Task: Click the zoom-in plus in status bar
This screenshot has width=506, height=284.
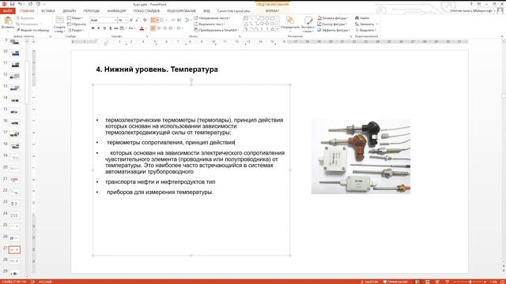Action: click(x=485, y=282)
